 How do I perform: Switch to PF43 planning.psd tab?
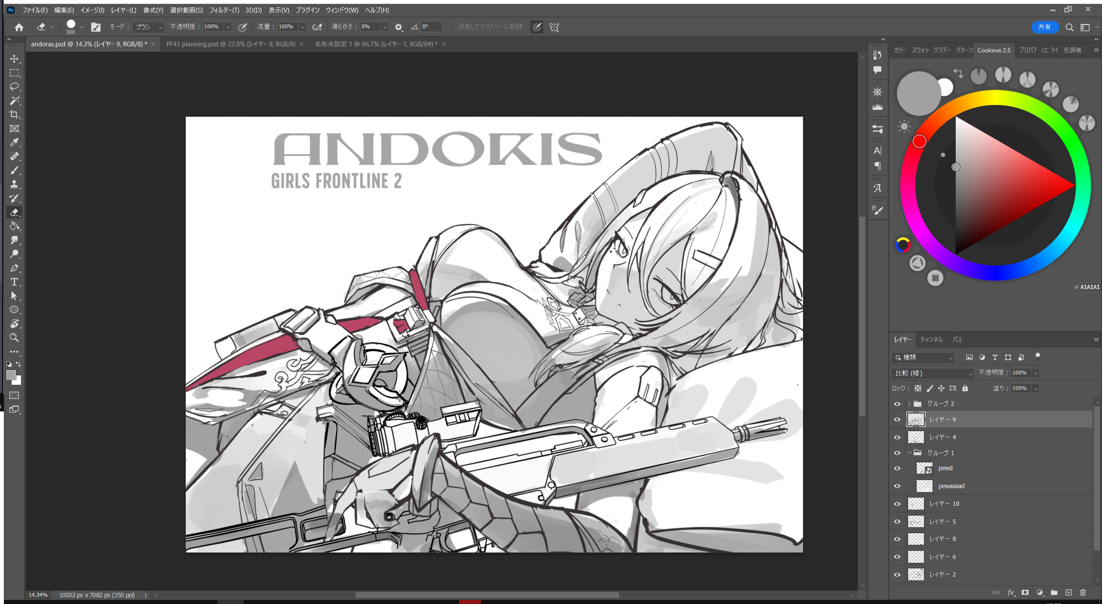pos(231,44)
